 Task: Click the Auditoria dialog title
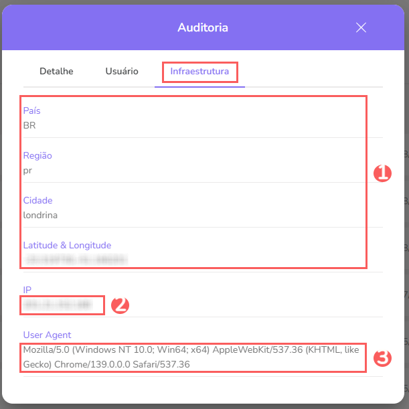click(x=203, y=27)
